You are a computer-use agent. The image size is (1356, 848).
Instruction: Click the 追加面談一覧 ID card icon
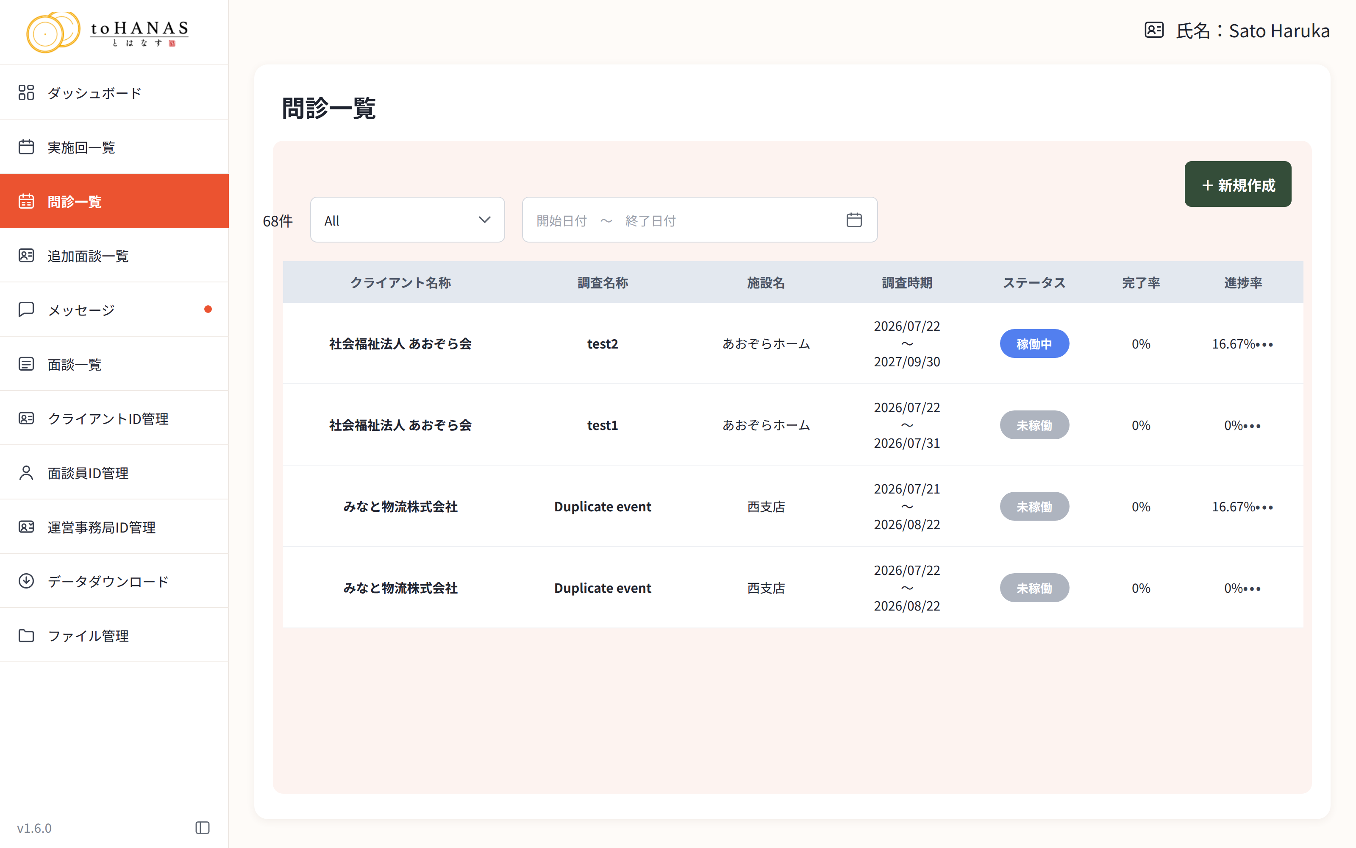coord(26,256)
